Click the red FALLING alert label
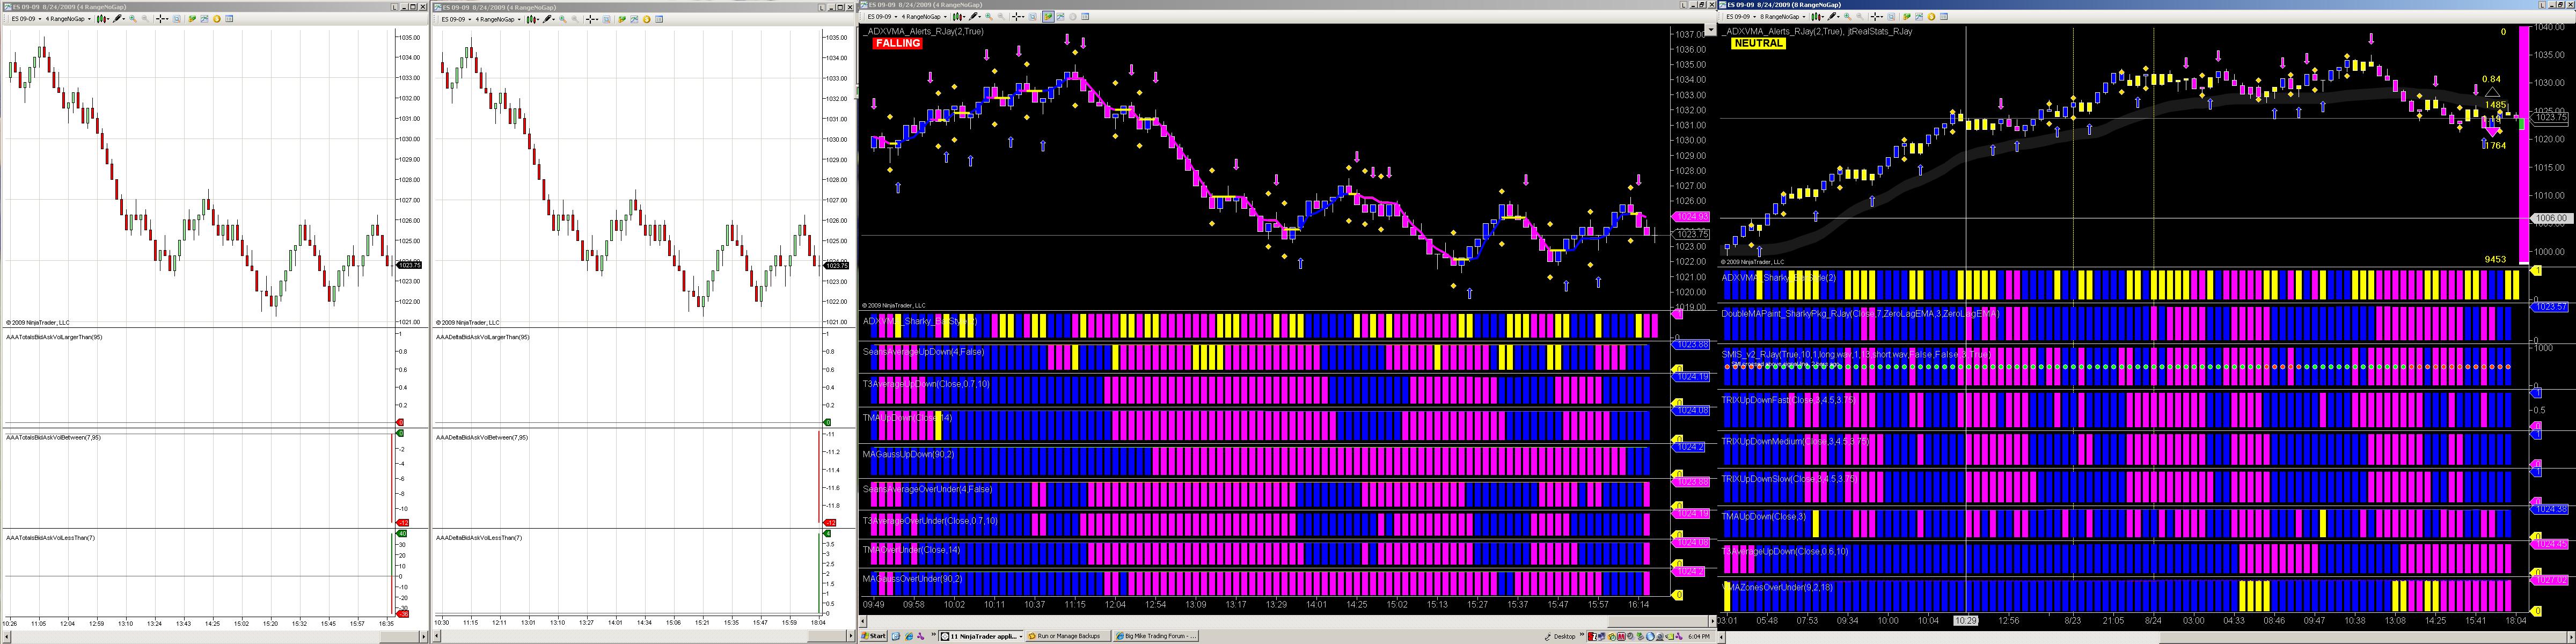 897,43
